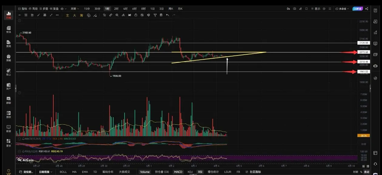
Task: Select the horizontal line drawing tool
Action: (x=20, y=15)
